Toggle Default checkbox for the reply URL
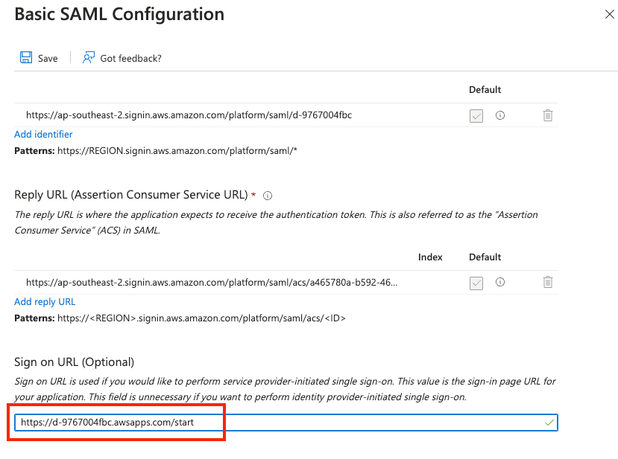 click(476, 283)
